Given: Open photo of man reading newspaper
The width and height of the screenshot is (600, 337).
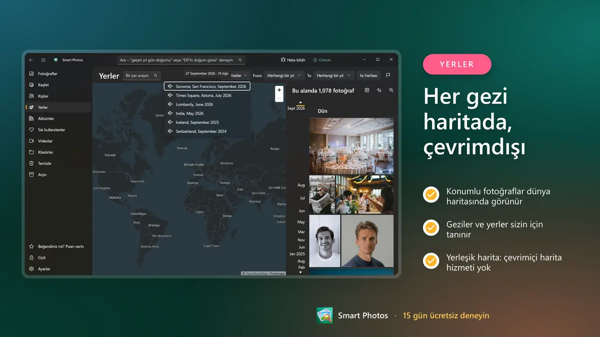Looking at the screenshot, I should 322,195.
